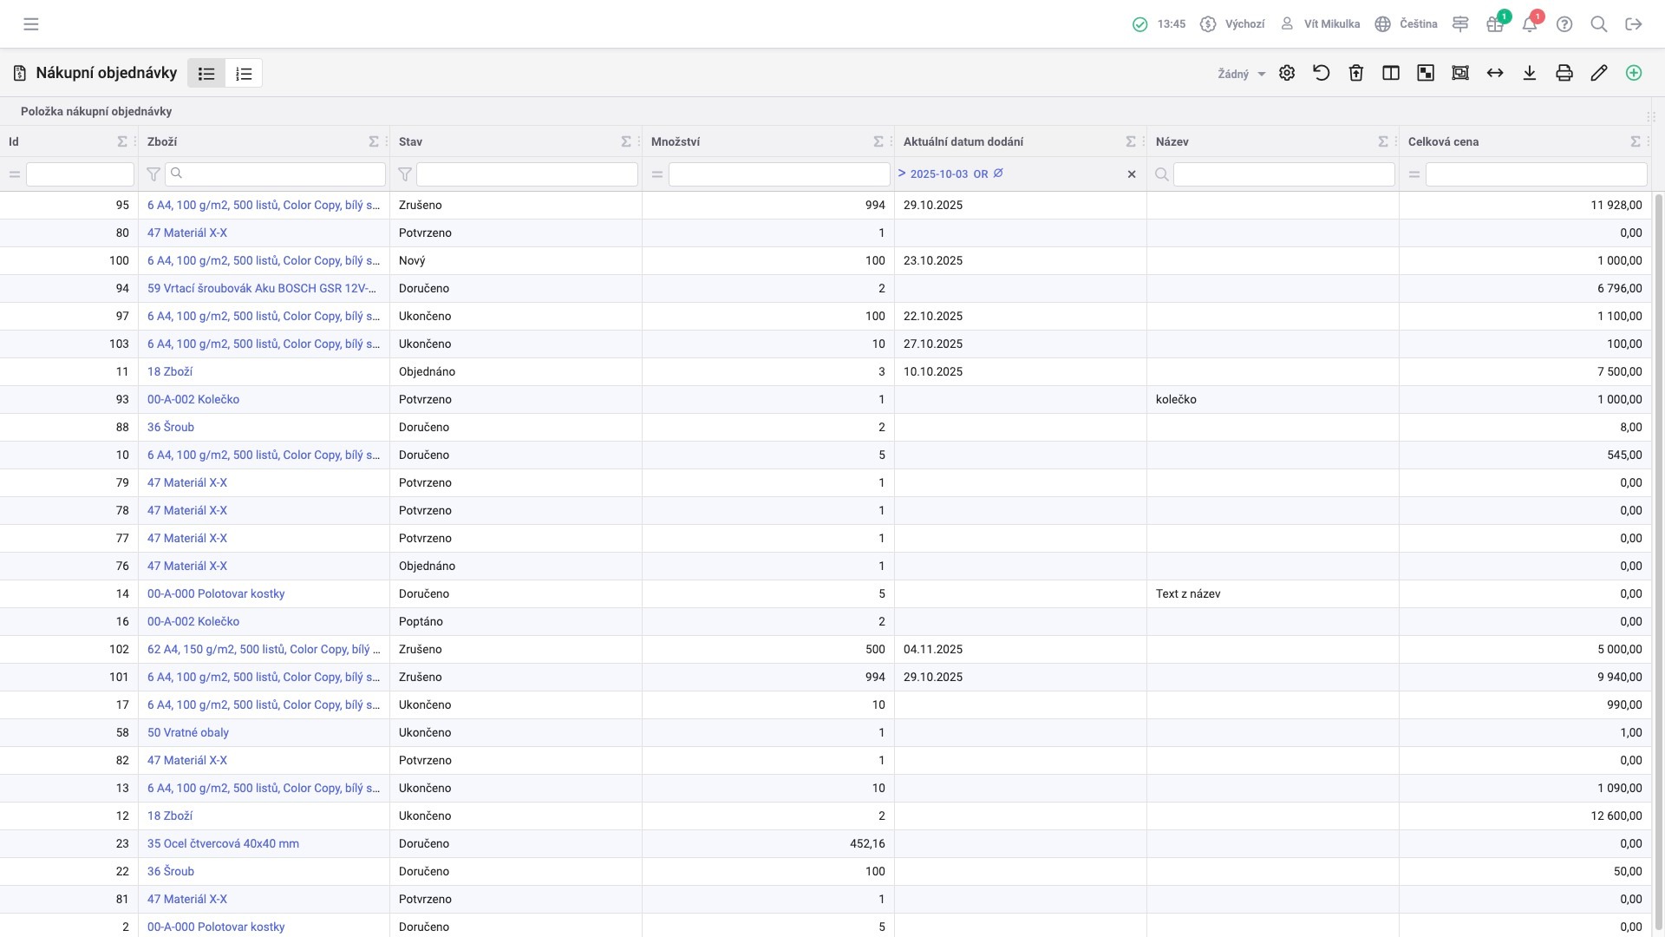This screenshot has height=937, width=1665.
Task: Switch to the bulleted list view toggle
Action: 206,74
